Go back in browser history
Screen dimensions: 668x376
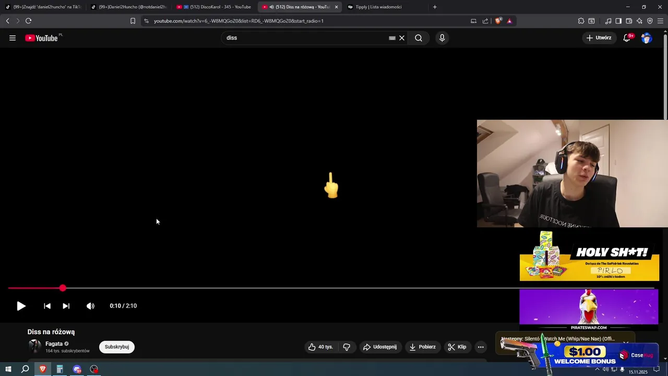[8, 21]
